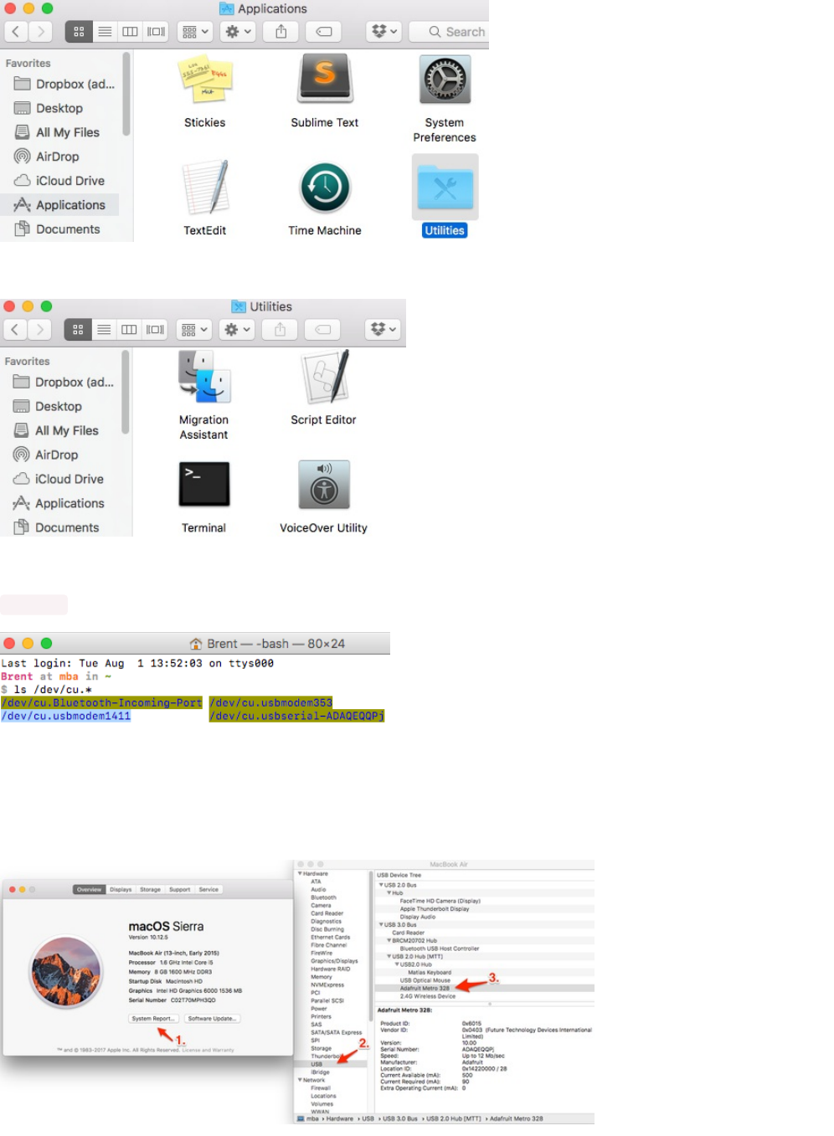Click Share button in Applications toolbar
The height and width of the screenshot is (1136, 834).
(x=281, y=32)
